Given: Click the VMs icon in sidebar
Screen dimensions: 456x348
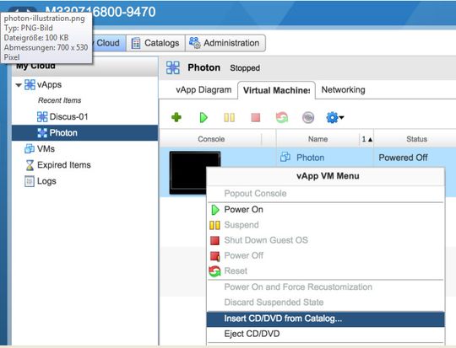Looking at the screenshot, I should pos(30,148).
